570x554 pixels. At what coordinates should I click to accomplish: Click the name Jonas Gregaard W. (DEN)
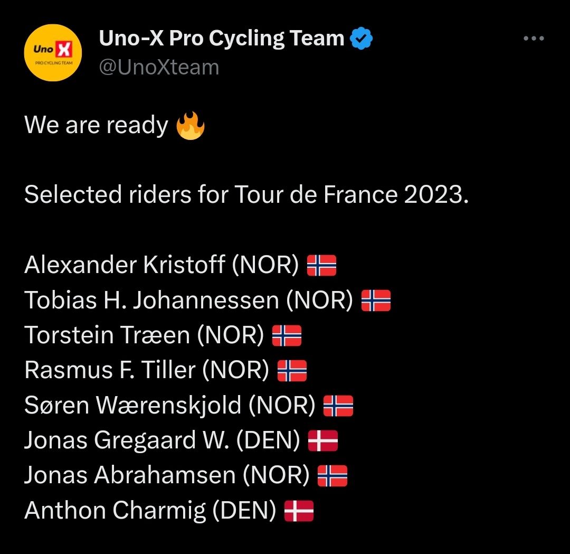[162, 440]
